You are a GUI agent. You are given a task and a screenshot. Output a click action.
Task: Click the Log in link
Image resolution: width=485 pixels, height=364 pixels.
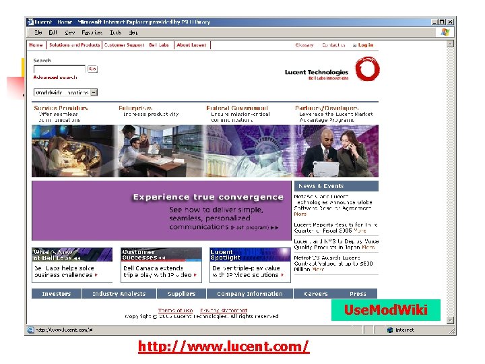pyautogui.click(x=366, y=45)
